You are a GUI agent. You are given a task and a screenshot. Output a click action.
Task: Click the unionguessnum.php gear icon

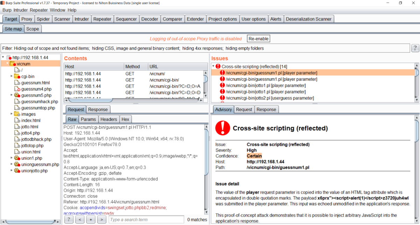pos(17,165)
